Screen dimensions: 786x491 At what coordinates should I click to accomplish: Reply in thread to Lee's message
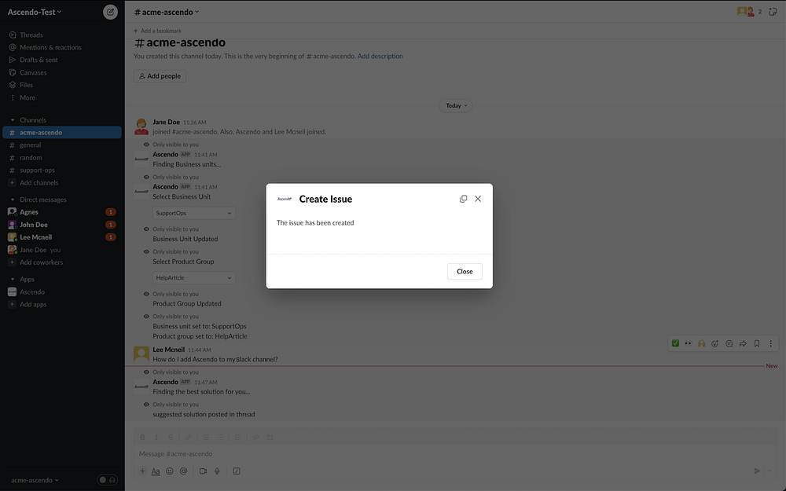729,343
